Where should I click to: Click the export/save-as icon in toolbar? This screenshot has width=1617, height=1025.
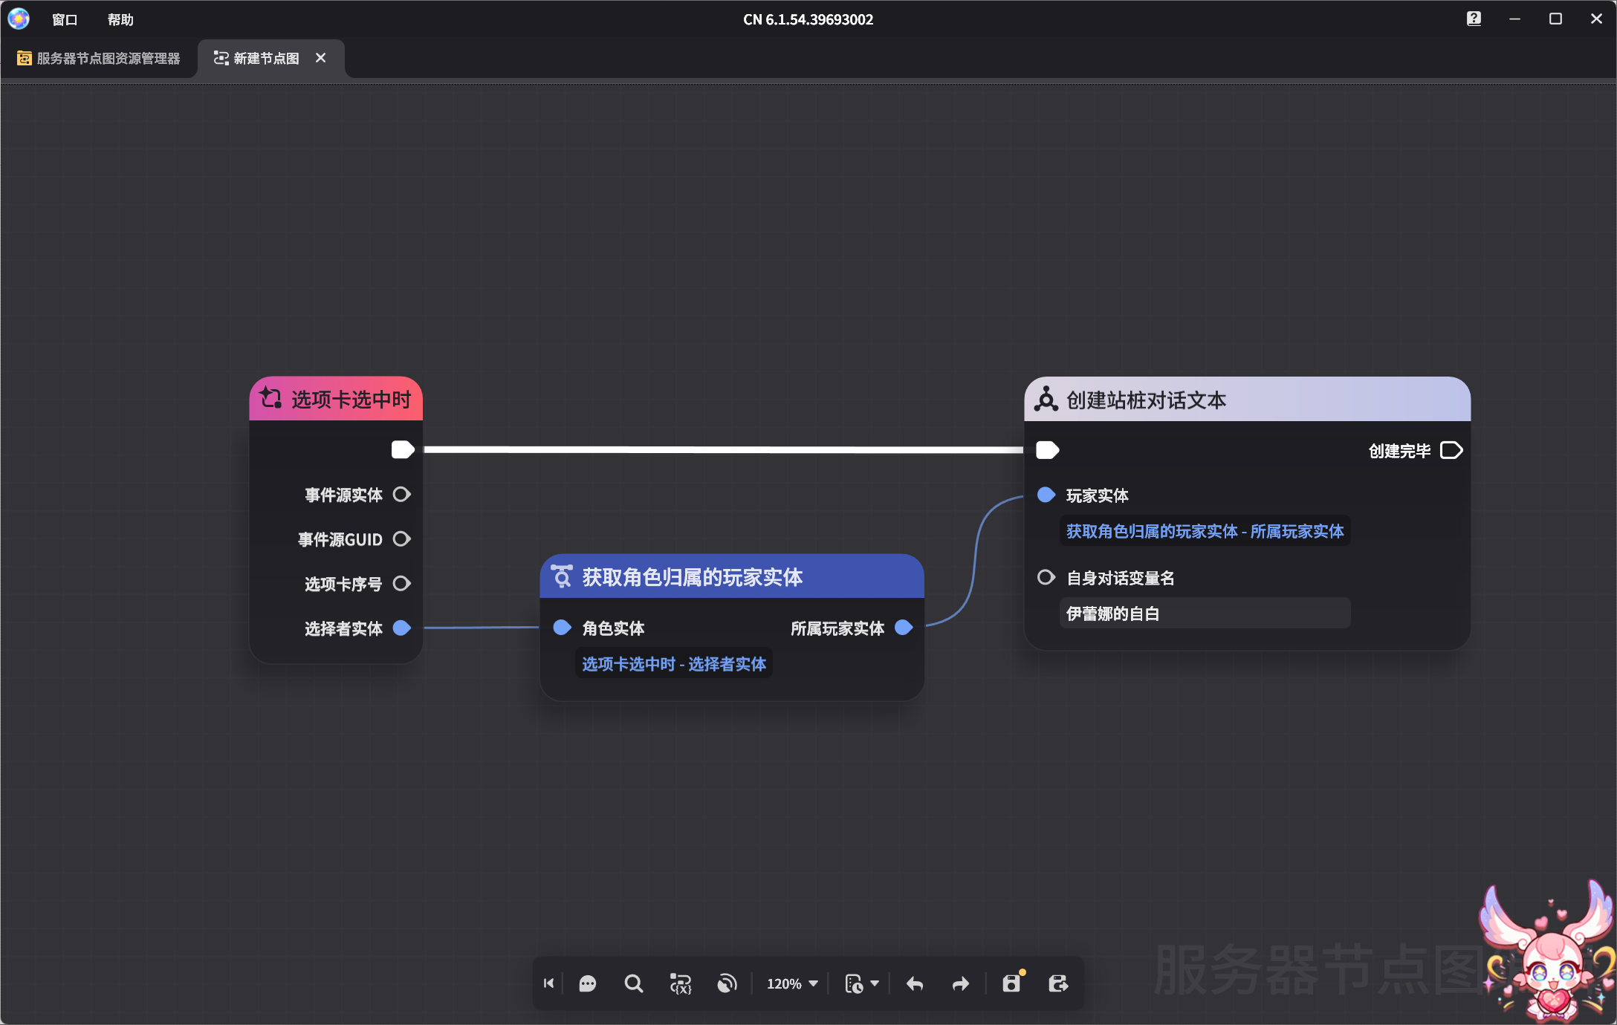pos(1058,983)
